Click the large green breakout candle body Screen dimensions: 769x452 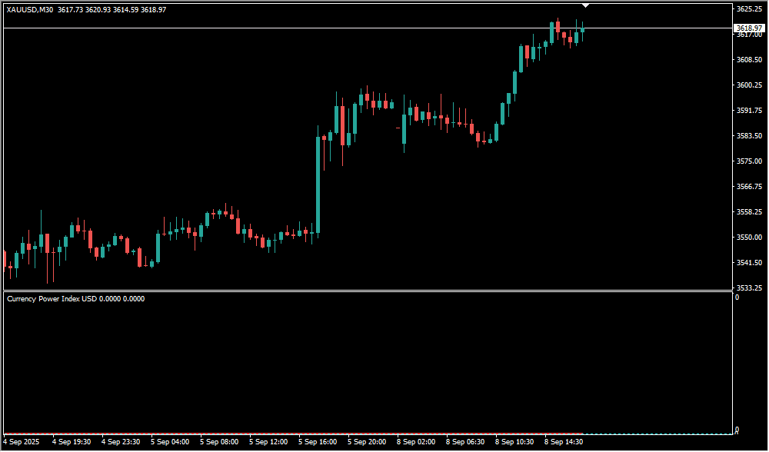318,184
